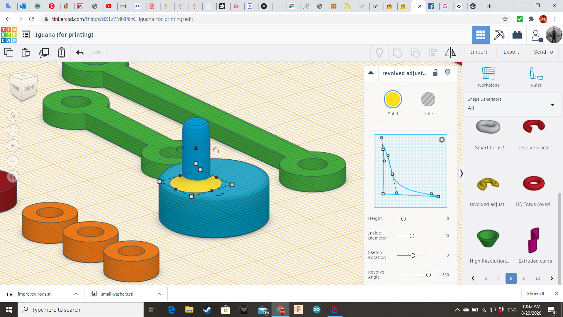The image size is (563, 317).
Task: Go to shapes page 7
Action: pyautogui.click(x=498, y=278)
